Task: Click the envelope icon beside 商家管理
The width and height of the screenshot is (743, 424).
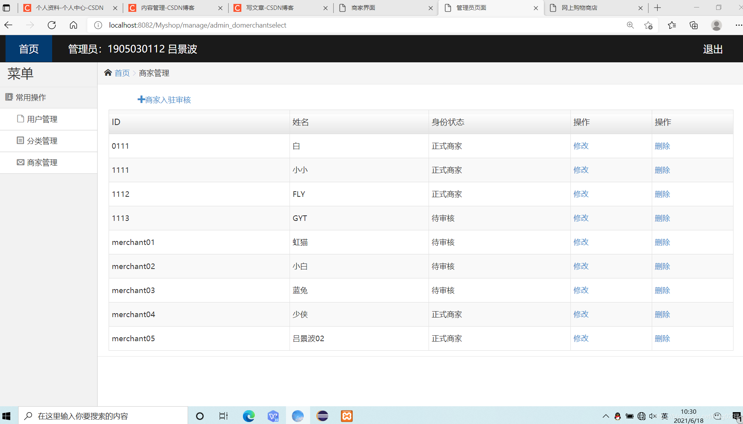Action: pos(20,162)
